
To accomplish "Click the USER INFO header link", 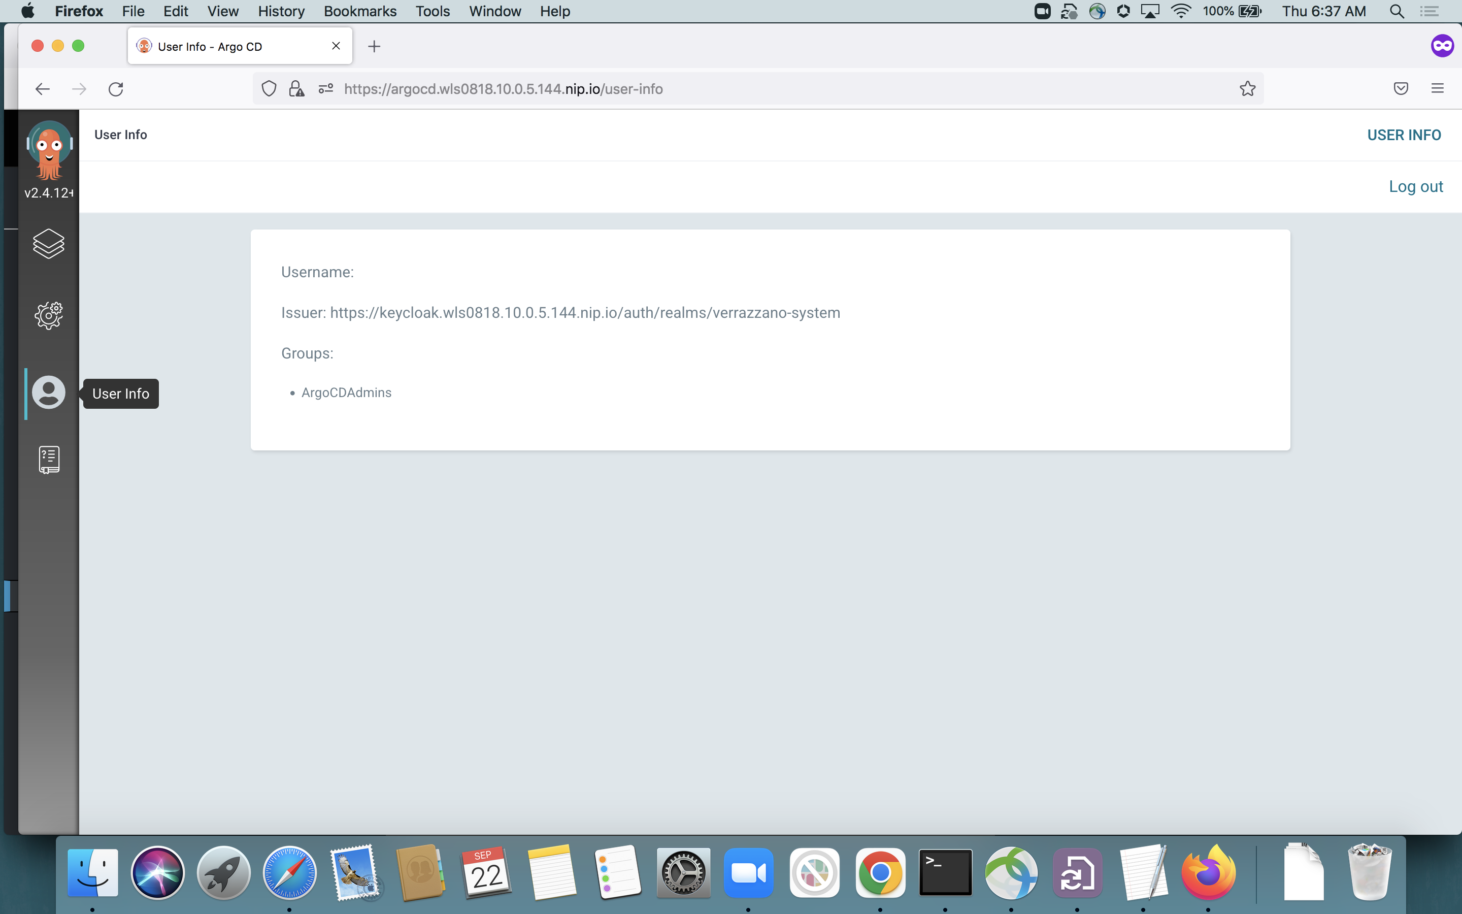I will 1404,134.
